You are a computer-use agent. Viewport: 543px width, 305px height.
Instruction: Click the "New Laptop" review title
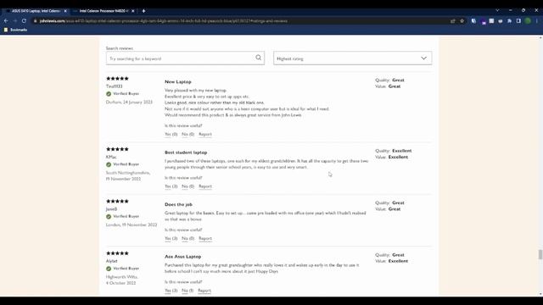click(x=178, y=82)
